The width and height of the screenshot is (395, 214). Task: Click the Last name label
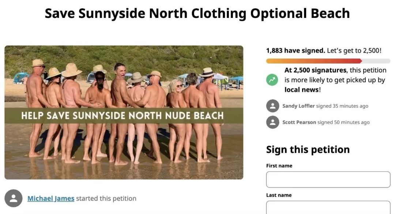click(279, 195)
